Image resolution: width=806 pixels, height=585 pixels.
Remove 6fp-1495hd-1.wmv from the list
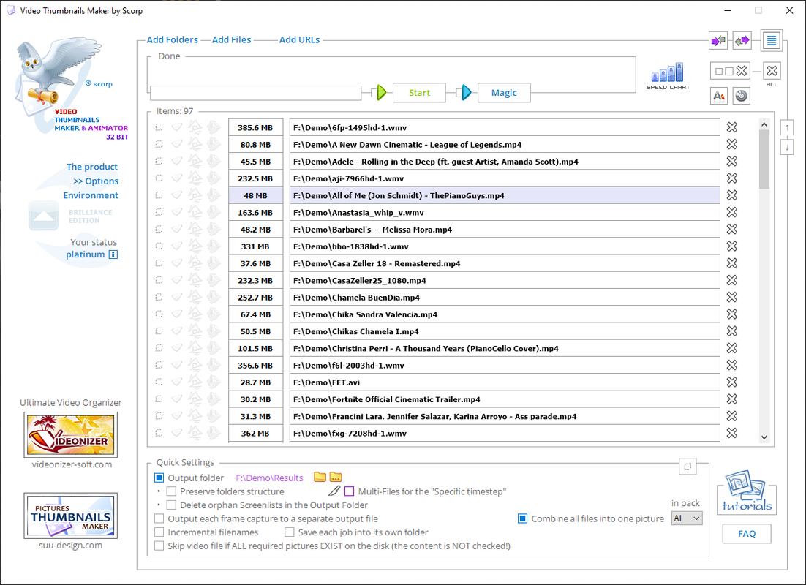pos(732,127)
